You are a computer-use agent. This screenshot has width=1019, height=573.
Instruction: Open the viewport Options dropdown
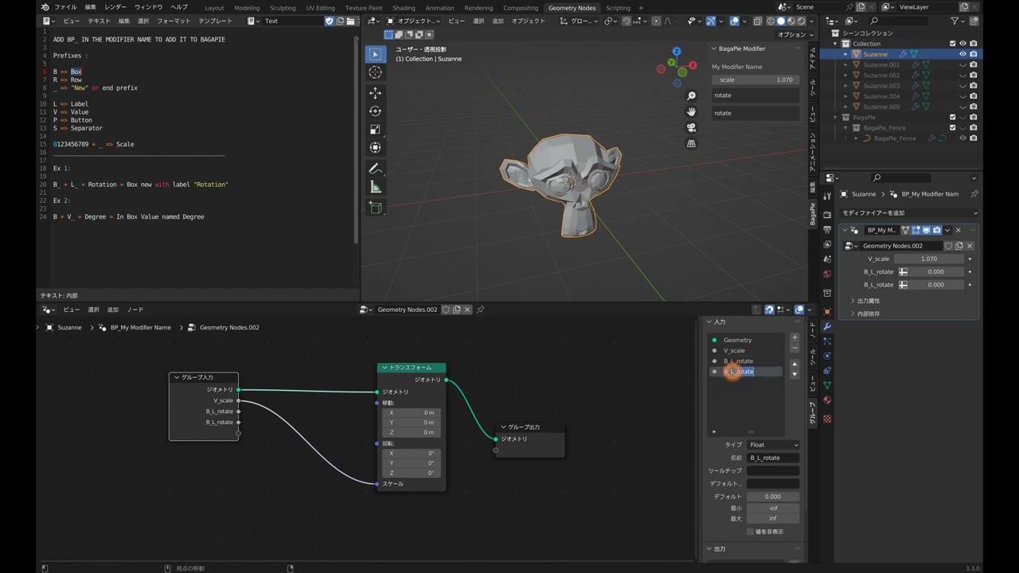point(794,34)
